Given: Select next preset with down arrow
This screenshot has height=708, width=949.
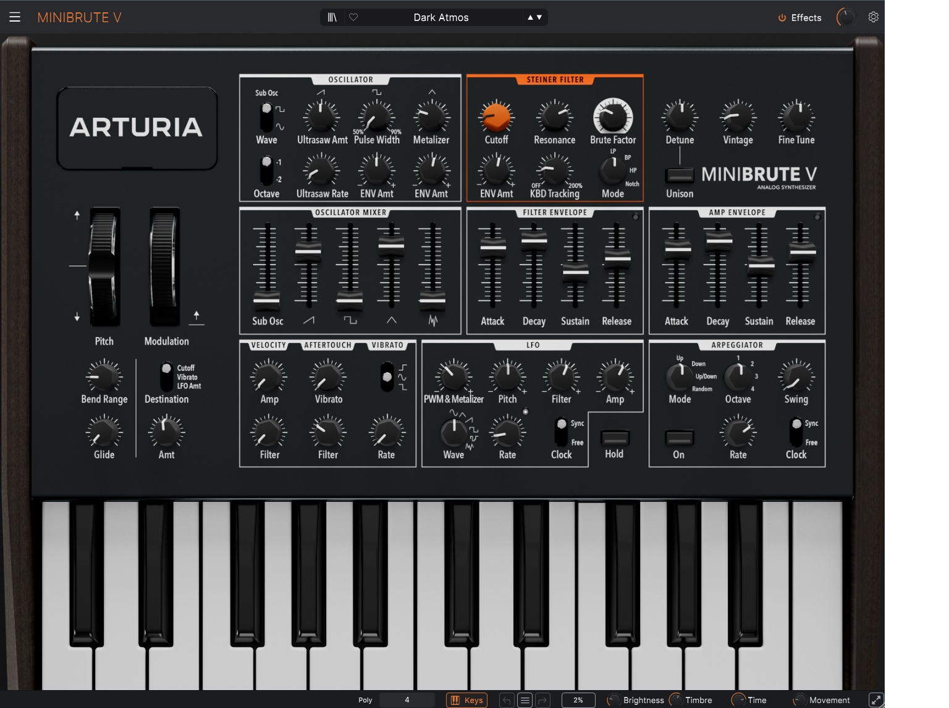Looking at the screenshot, I should tap(539, 17).
